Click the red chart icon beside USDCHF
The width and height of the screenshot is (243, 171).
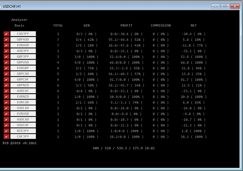pos(7,125)
